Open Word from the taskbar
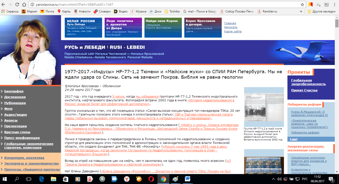The height and width of the screenshot is (184, 339). click(x=188, y=179)
